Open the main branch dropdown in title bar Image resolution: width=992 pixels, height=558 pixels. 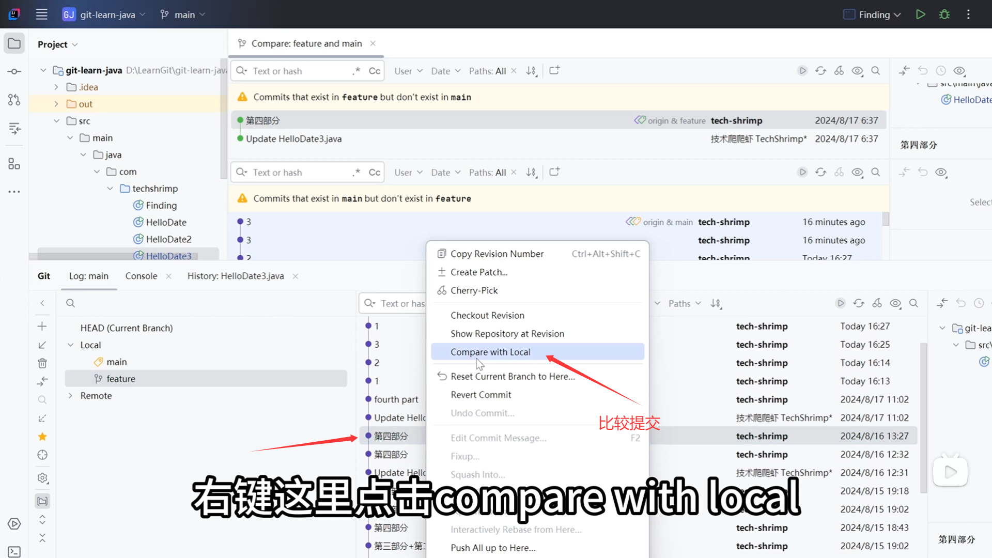[x=183, y=14]
